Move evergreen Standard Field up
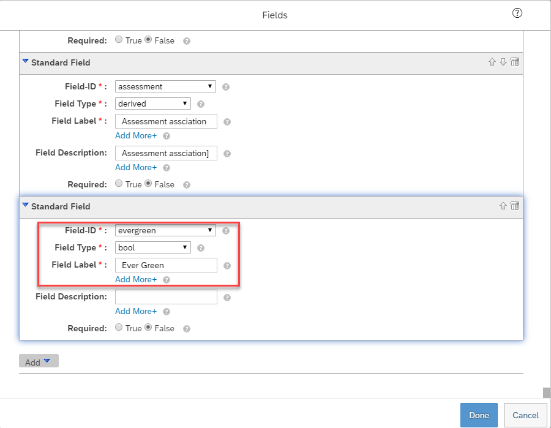Image resolution: width=551 pixels, height=428 pixels. click(x=503, y=206)
